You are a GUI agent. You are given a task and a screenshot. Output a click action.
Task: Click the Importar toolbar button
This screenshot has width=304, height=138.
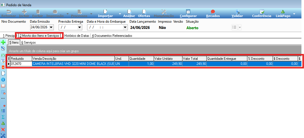106,14
